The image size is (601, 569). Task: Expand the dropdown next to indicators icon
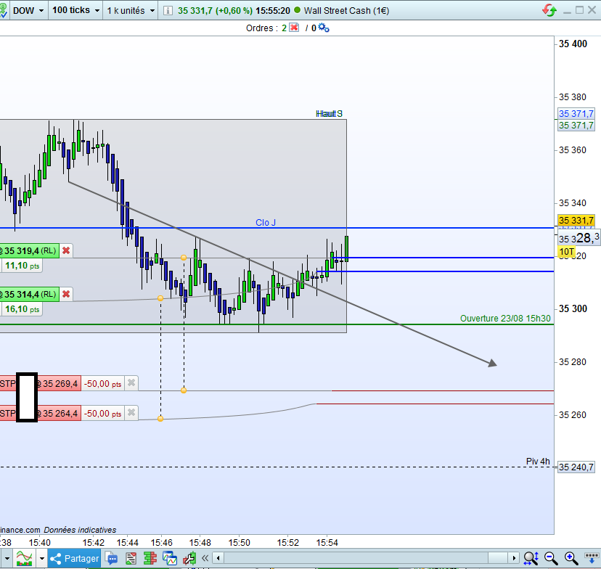pyautogui.click(x=42, y=558)
